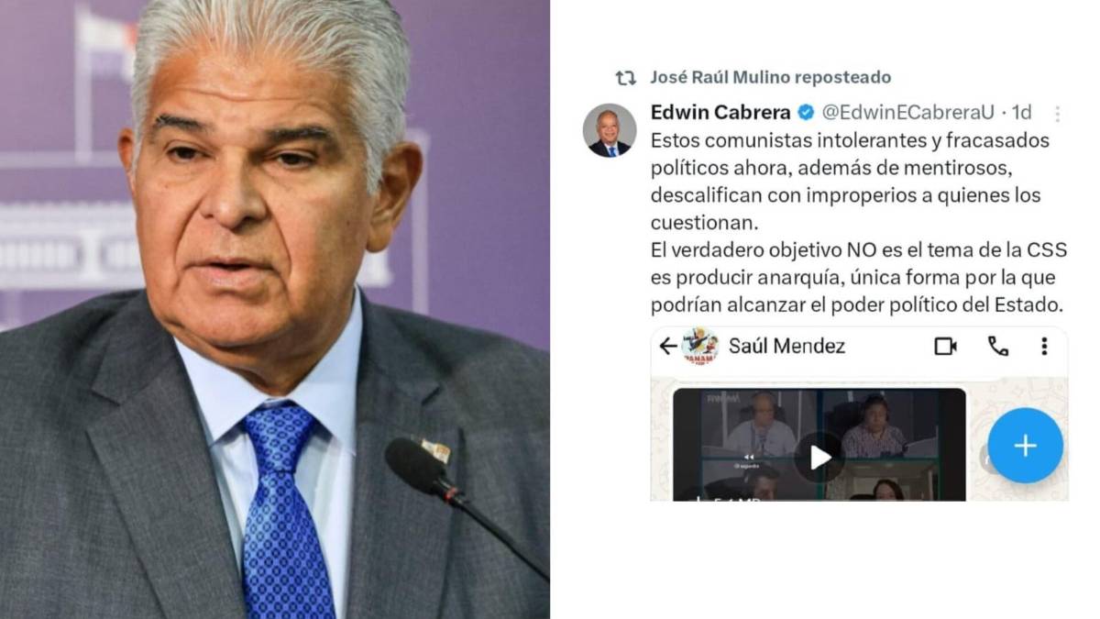This screenshot has width=1100, height=619.
Task: Click the 'José Raúl Mulino reposteado' label
Action: pos(770,78)
